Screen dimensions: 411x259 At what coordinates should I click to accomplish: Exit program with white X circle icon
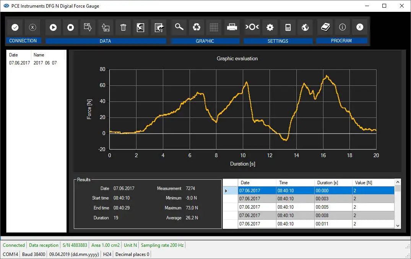click(360, 27)
